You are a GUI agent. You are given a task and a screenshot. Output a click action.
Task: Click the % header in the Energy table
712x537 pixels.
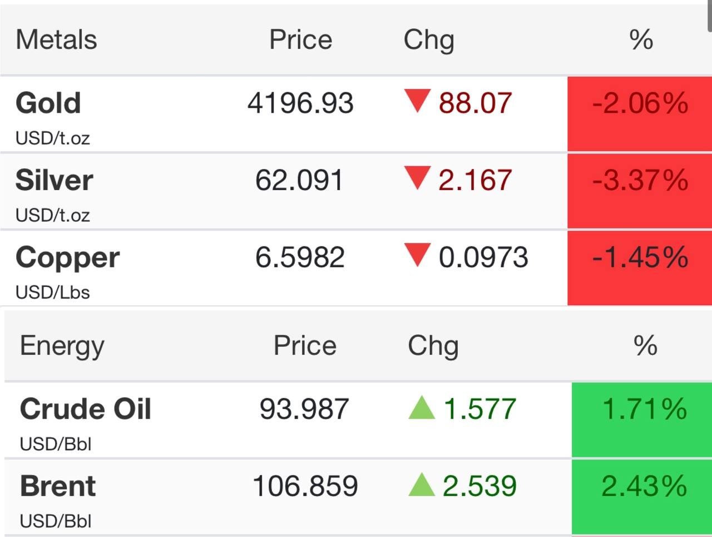point(645,345)
